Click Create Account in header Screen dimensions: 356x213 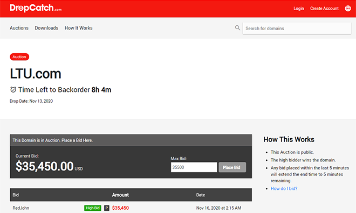(324, 9)
